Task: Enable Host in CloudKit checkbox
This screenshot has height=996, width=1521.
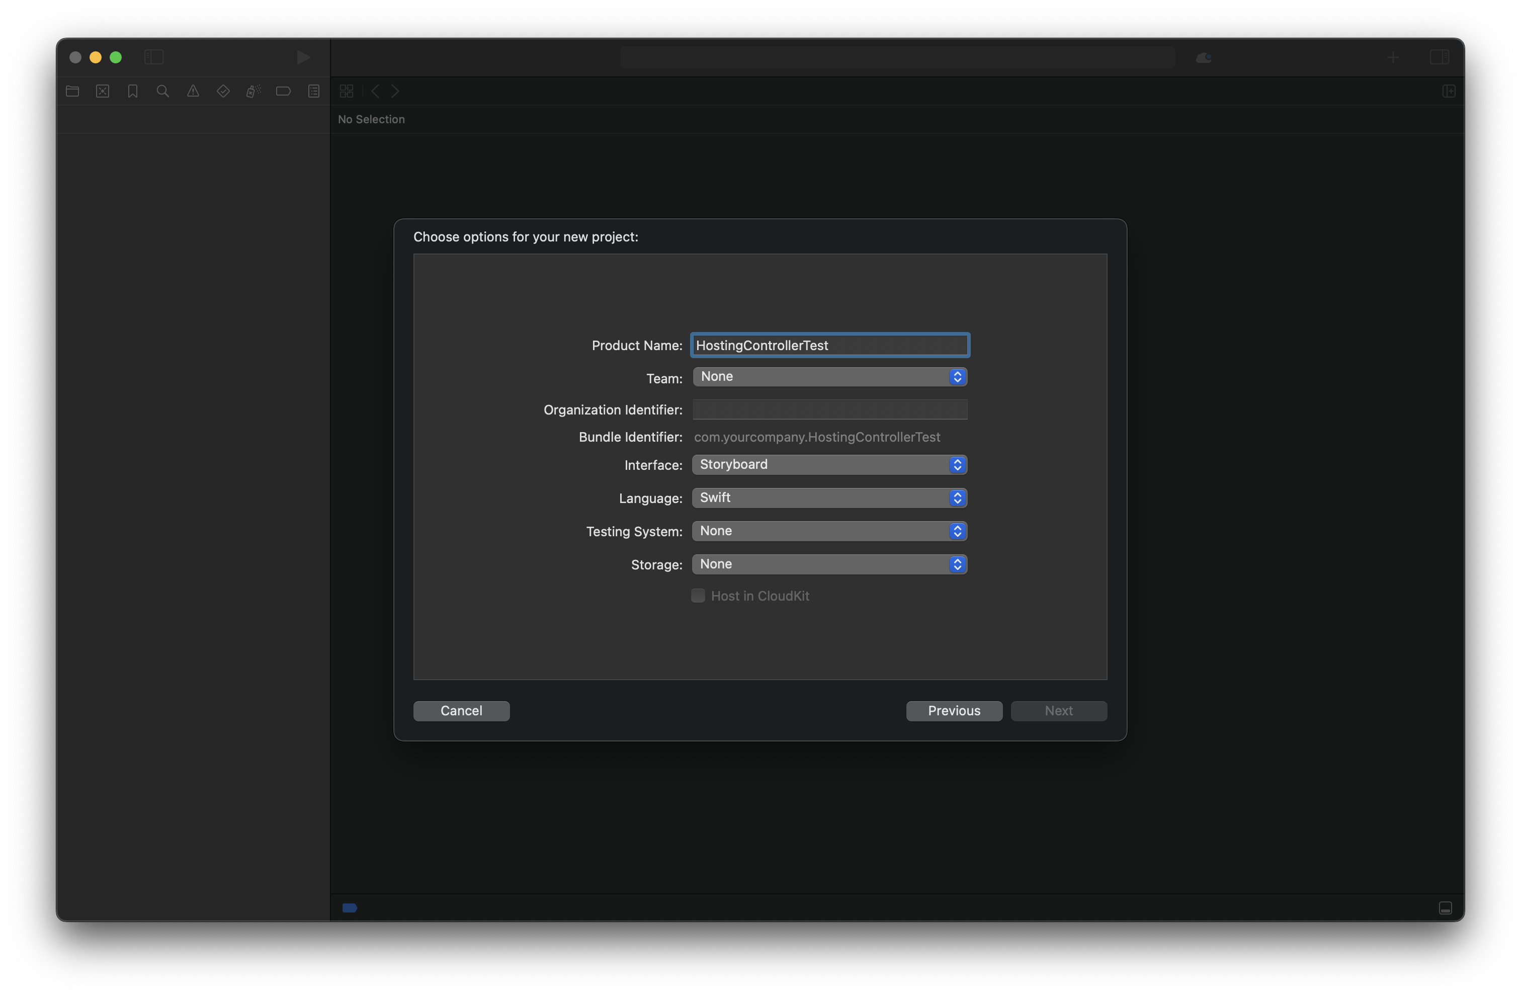Action: point(698,596)
